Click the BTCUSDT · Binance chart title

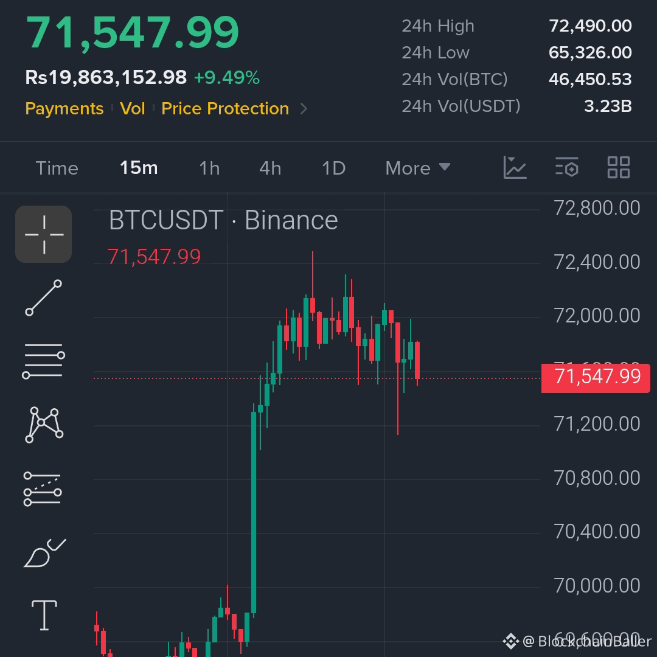pyautogui.click(x=223, y=220)
